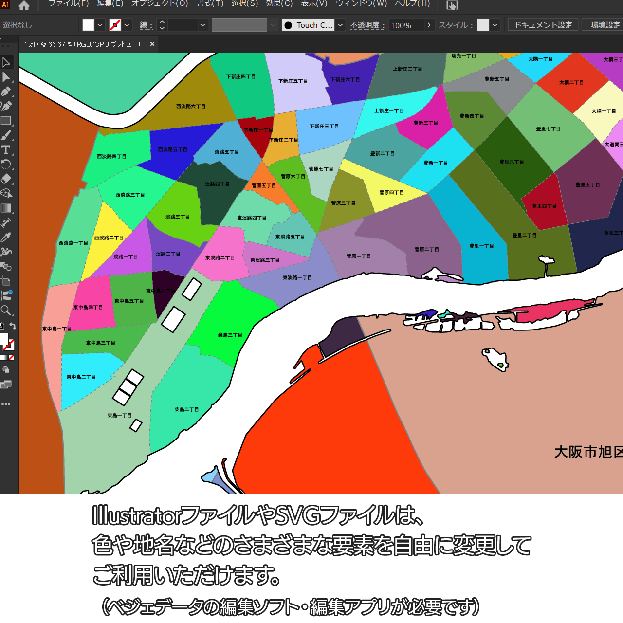Activate the Type tool

(x=6, y=150)
